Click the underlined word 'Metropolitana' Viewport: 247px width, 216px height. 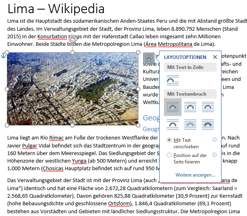click(x=175, y=44)
